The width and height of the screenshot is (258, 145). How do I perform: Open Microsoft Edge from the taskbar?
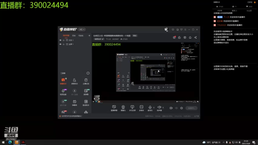point(10,142)
